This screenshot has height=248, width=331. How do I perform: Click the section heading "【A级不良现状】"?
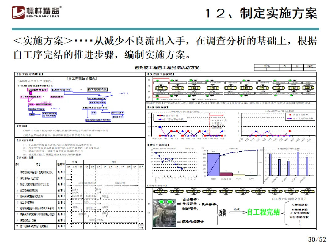pyautogui.click(x=158, y=107)
